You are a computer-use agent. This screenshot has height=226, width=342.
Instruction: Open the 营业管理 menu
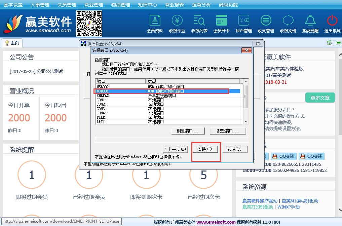click(94, 5)
